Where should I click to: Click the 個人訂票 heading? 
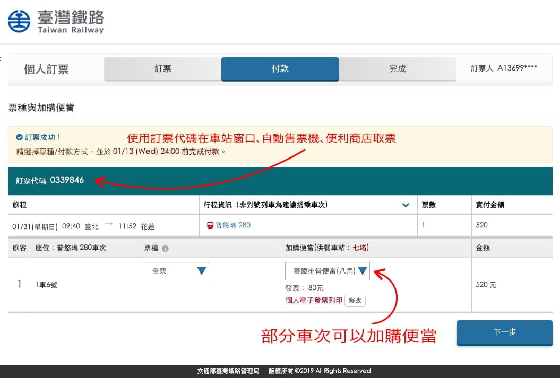(x=46, y=69)
